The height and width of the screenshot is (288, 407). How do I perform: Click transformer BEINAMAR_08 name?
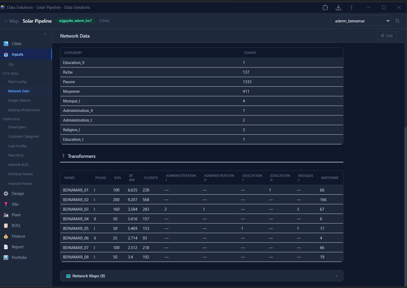click(76, 257)
